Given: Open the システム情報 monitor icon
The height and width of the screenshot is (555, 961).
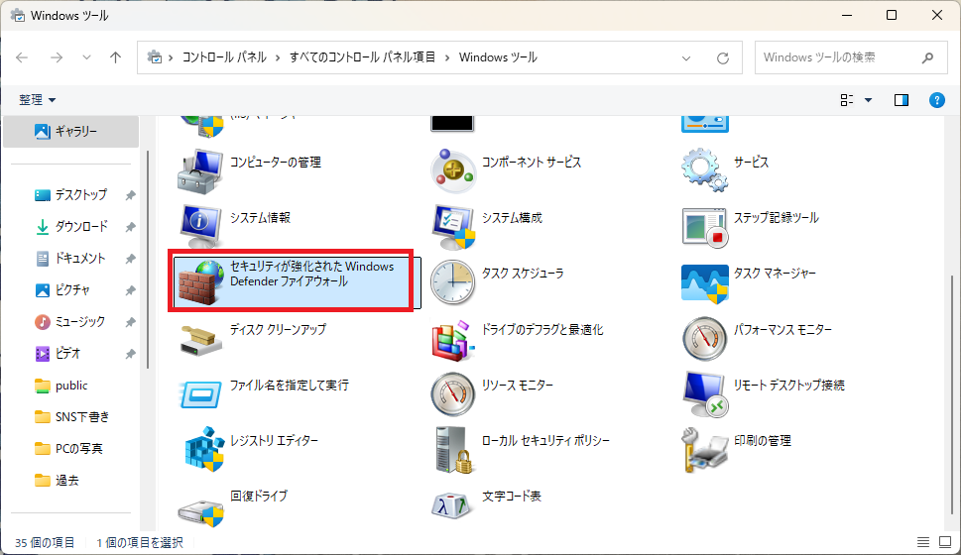Looking at the screenshot, I should pos(200,226).
